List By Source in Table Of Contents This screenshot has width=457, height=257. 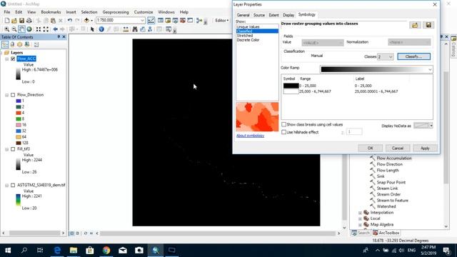(12, 44)
